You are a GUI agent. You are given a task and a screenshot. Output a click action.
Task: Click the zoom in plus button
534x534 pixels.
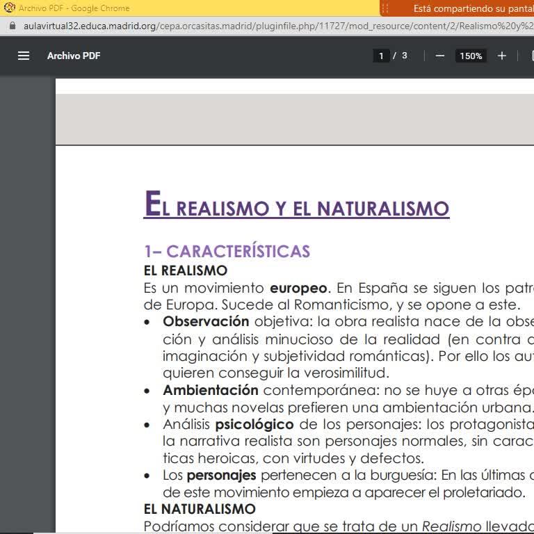click(x=501, y=56)
